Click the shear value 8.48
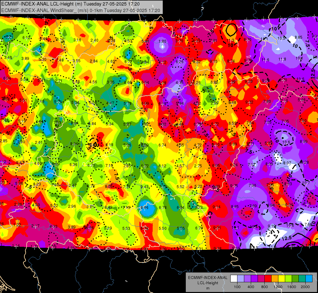Viewport: 318px width, 293px height. 232,102
